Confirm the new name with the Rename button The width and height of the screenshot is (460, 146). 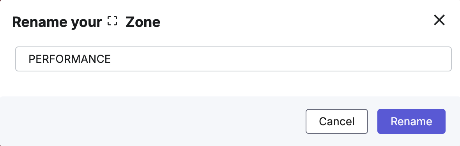[411, 121]
